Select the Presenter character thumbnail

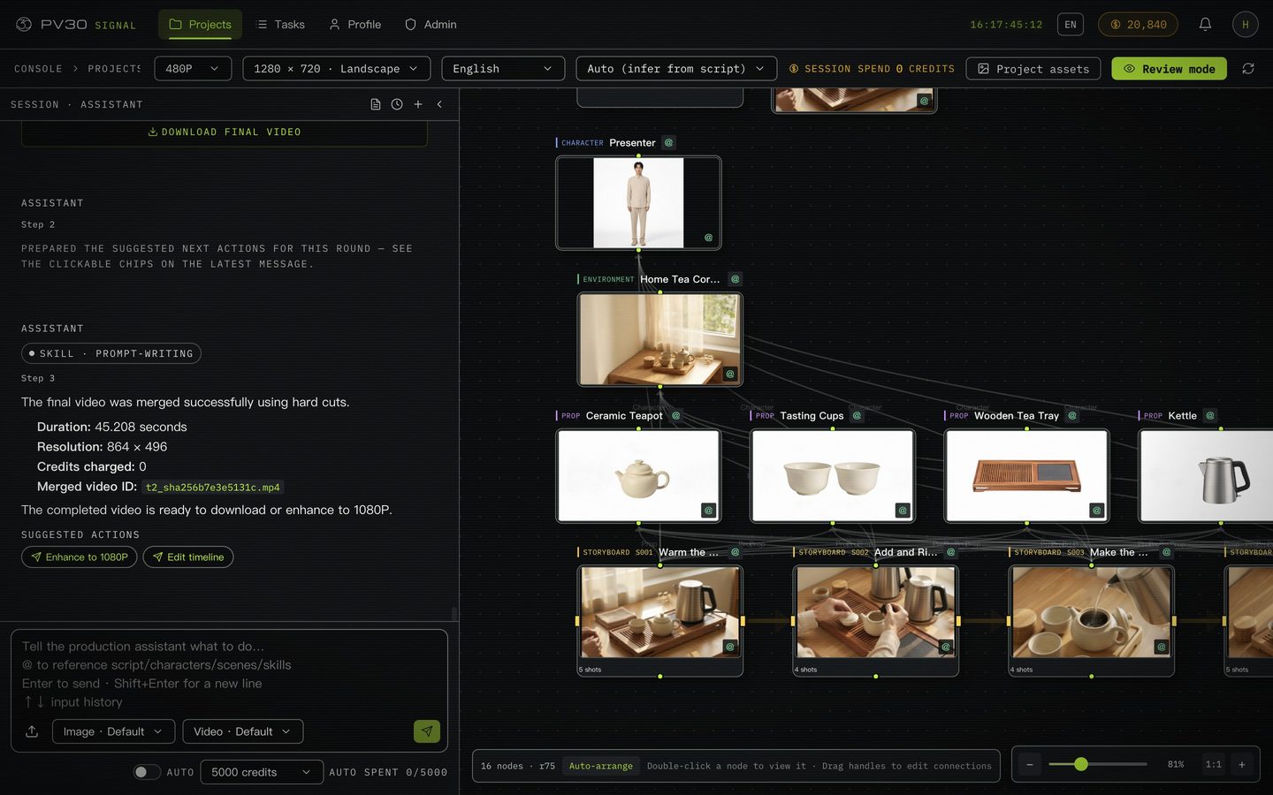tap(638, 203)
